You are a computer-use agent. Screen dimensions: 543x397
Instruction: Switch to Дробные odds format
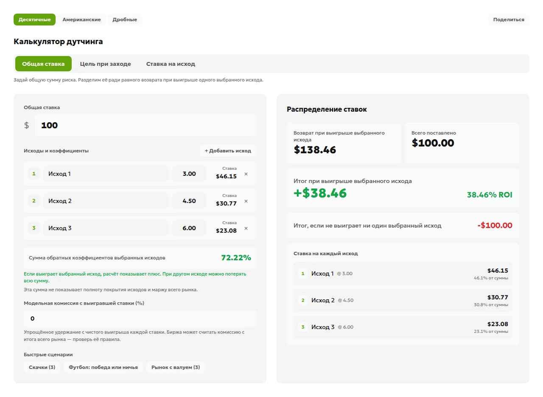(x=125, y=20)
